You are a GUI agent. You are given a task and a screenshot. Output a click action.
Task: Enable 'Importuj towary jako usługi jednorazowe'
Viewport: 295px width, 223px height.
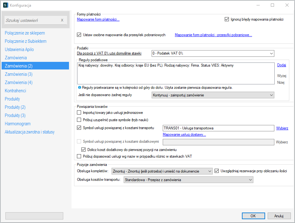tap(79, 113)
